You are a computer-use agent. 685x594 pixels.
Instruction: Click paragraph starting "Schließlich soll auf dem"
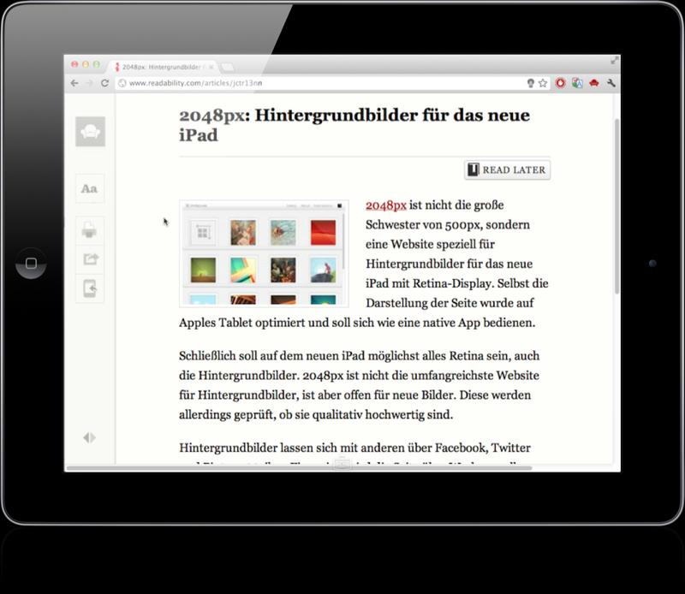[x=359, y=385]
